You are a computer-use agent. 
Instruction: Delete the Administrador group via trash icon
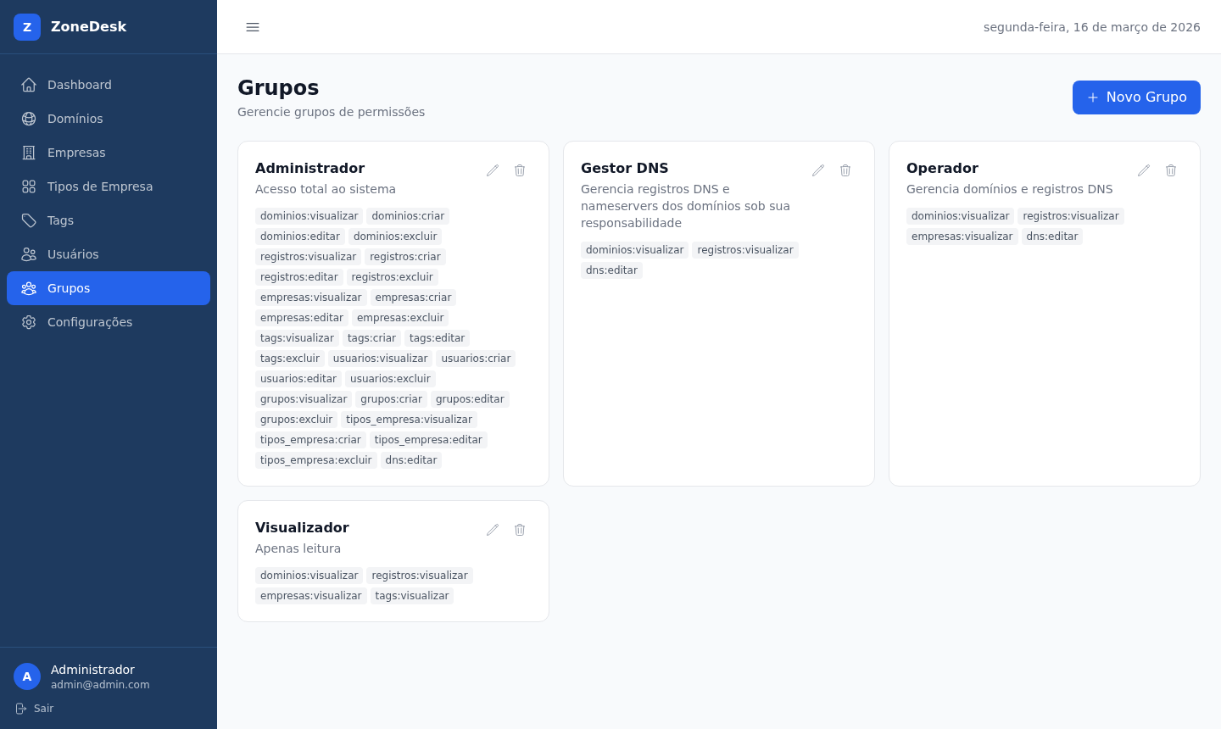point(520,170)
